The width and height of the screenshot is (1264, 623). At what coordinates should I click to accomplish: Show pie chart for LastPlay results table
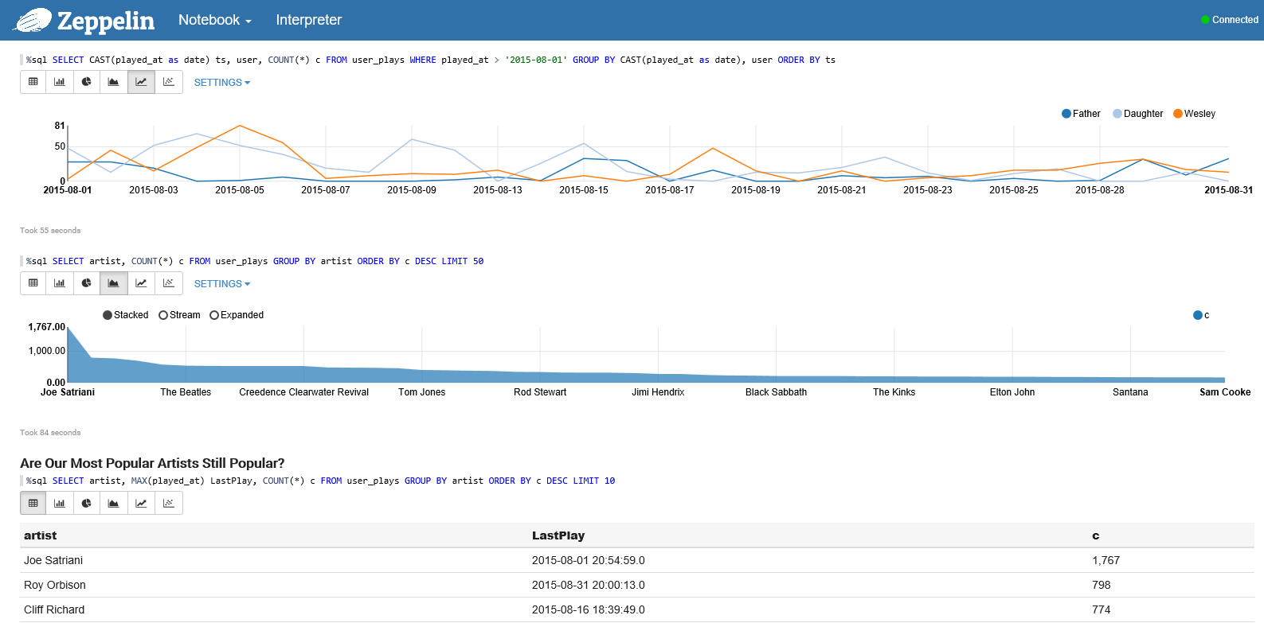click(87, 503)
